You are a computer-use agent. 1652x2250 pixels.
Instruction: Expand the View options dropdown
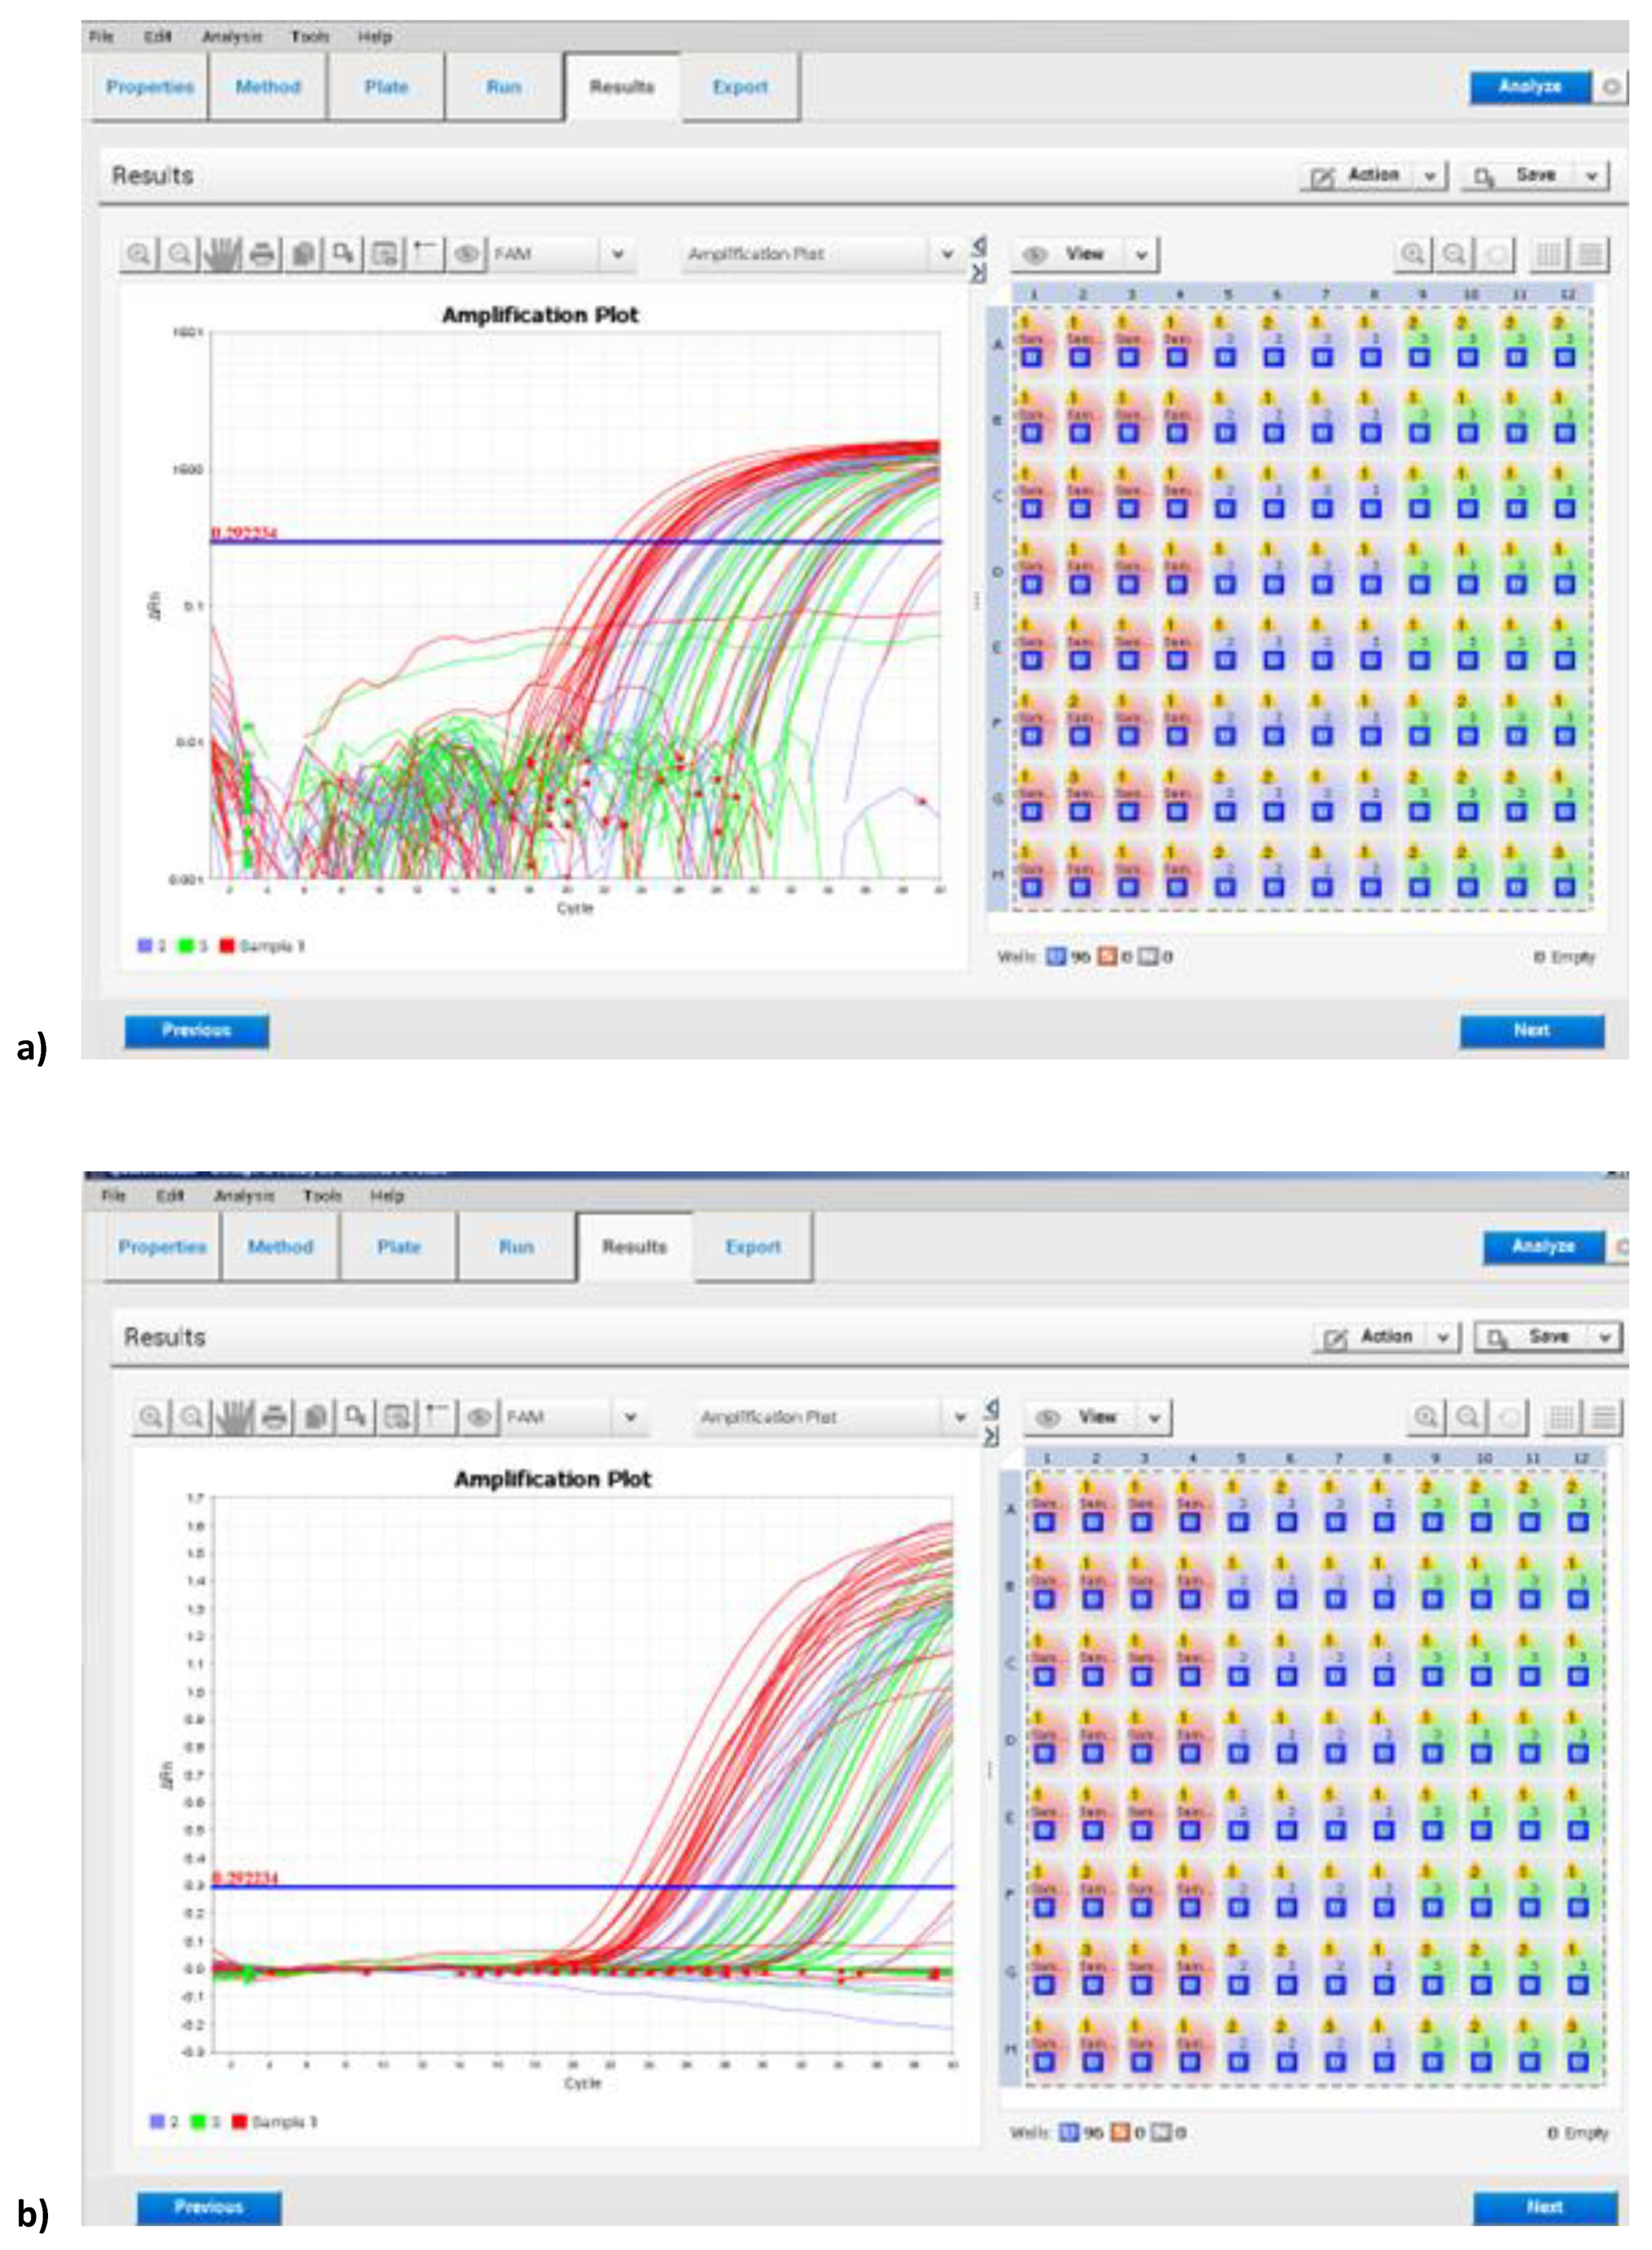[x=1140, y=255]
